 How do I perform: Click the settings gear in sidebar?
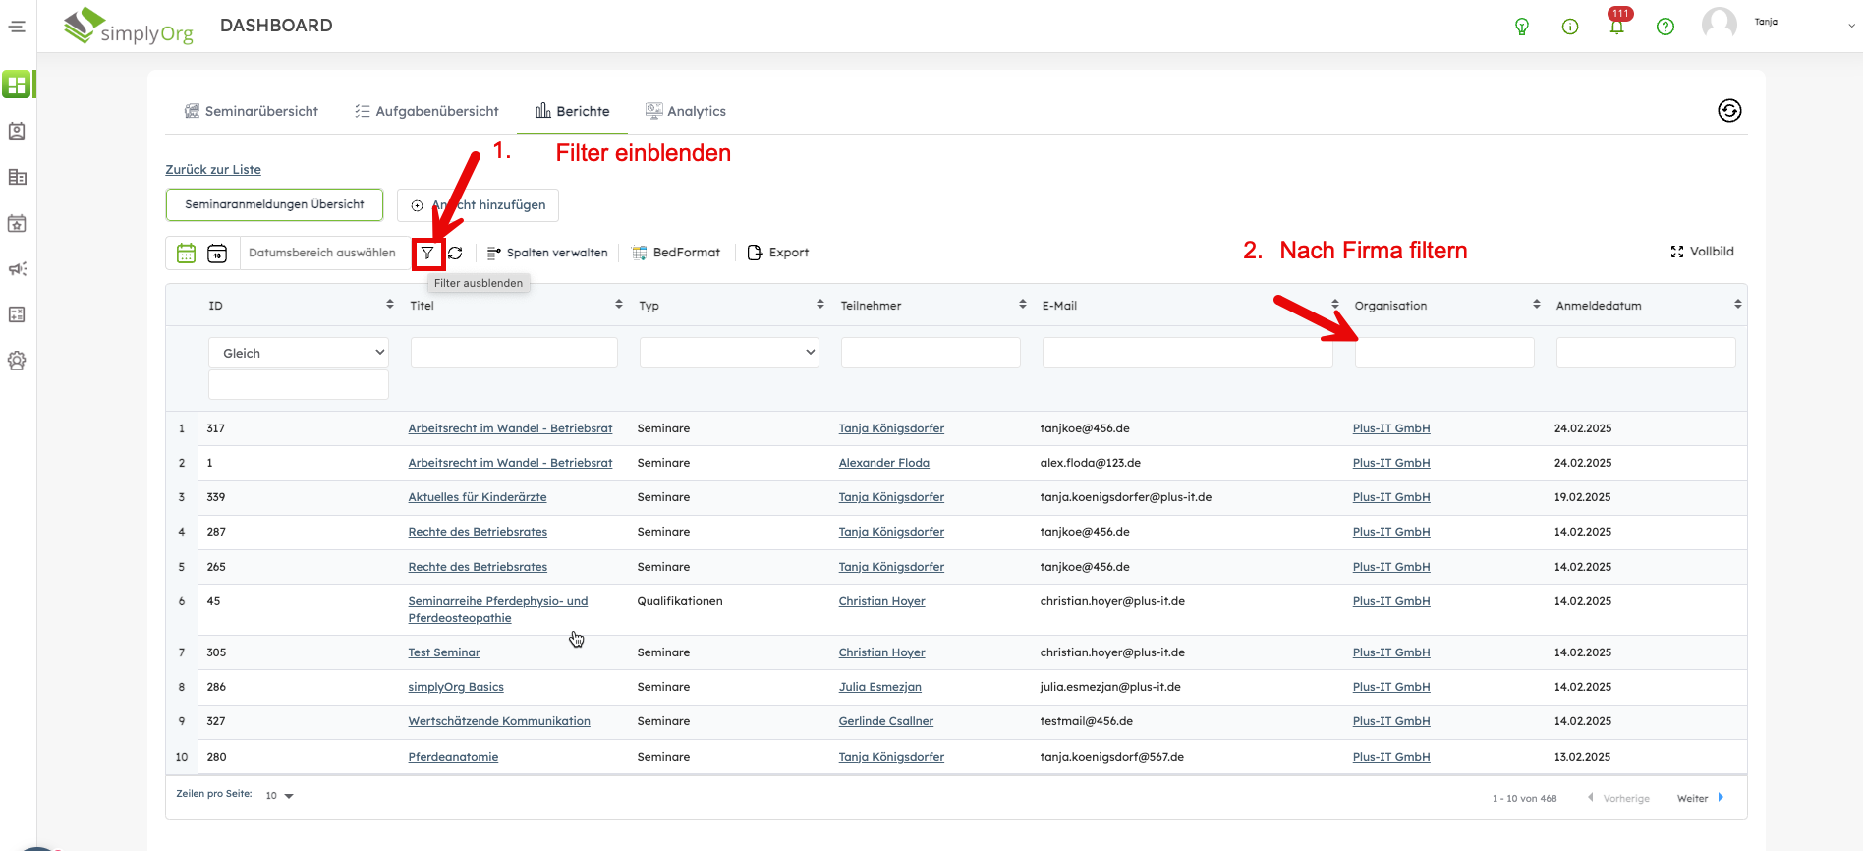[17, 361]
